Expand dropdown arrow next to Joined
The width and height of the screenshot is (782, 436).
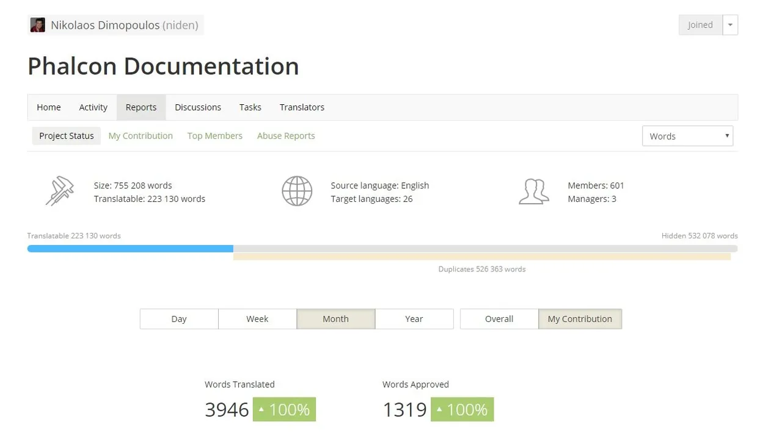pos(730,25)
